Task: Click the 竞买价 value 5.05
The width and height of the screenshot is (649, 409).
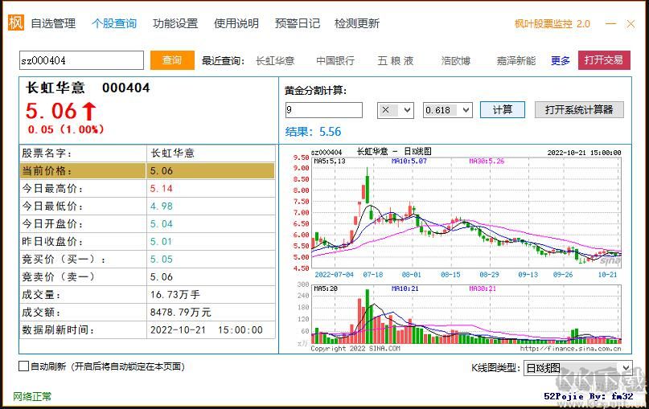Action: pos(162,260)
